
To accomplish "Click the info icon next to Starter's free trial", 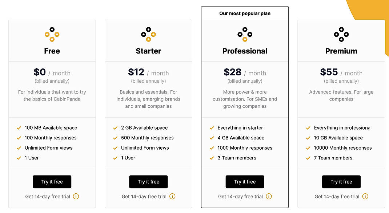I will tap(172, 196).
